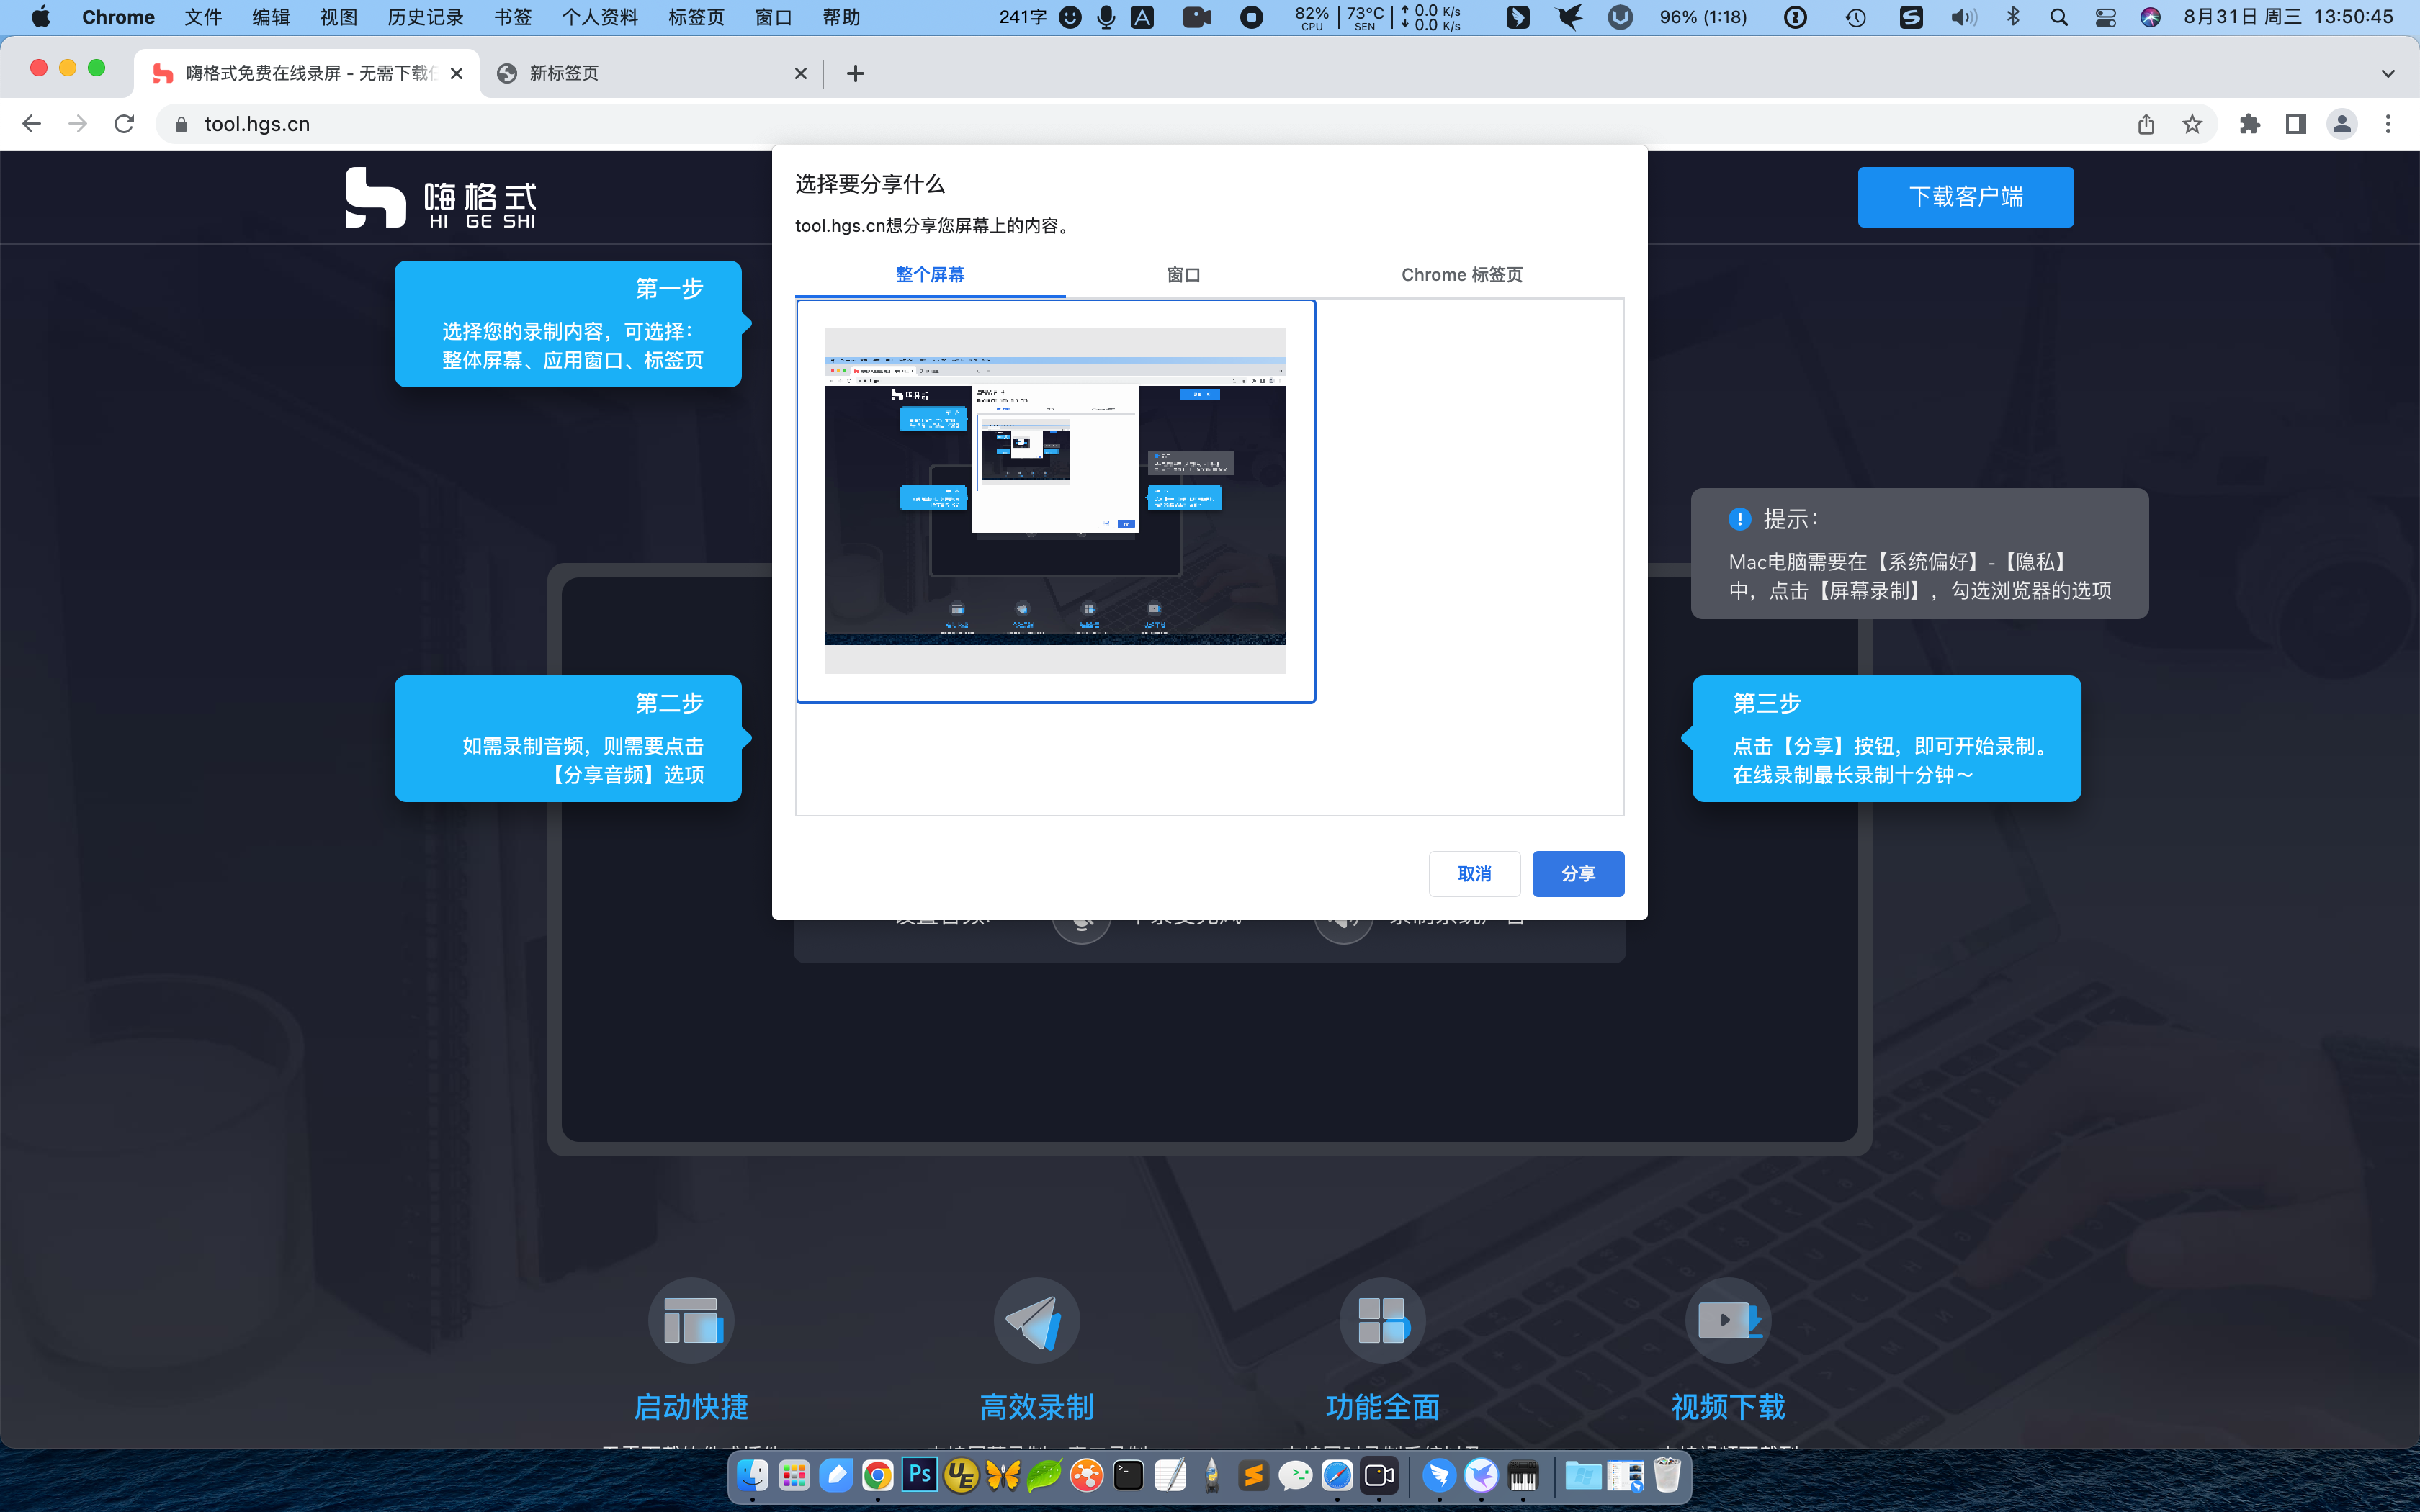
Task: Open macOS Control Center
Action: [x=2105, y=17]
